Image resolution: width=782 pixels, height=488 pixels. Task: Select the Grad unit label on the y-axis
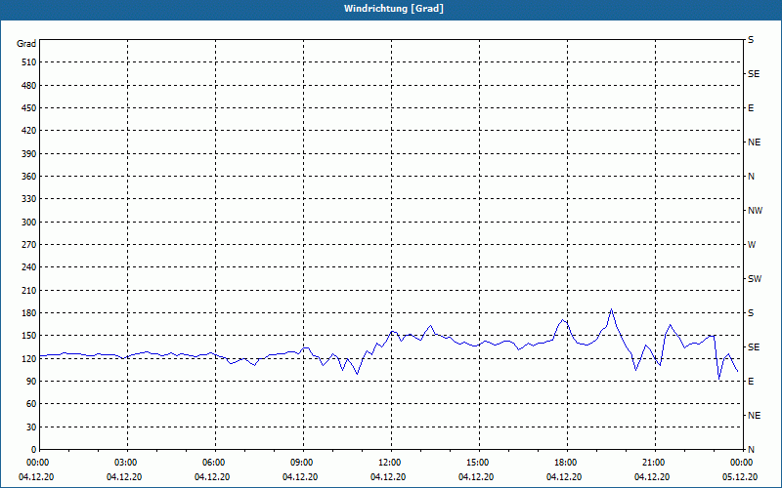26,44
